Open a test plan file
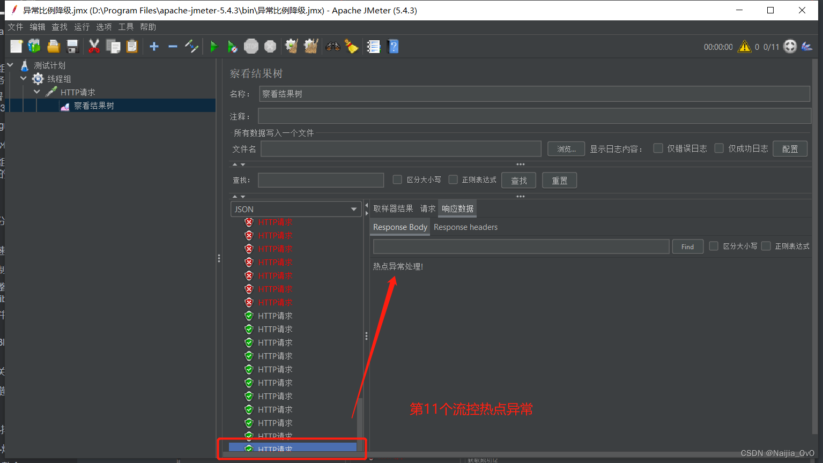Screen dimensions: 823x463 54,47
